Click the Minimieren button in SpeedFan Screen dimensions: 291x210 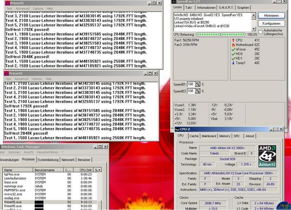271,16
